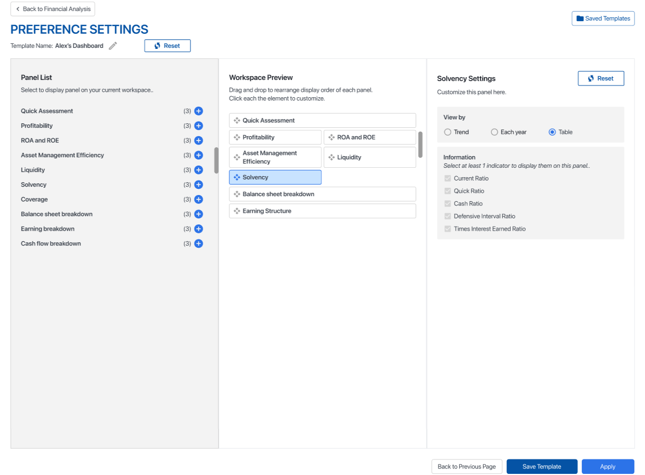Click the move icon on Quick Assessment tile
Viewport: 645px width, 475px height.
pyautogui.click(x=236, y=121)
